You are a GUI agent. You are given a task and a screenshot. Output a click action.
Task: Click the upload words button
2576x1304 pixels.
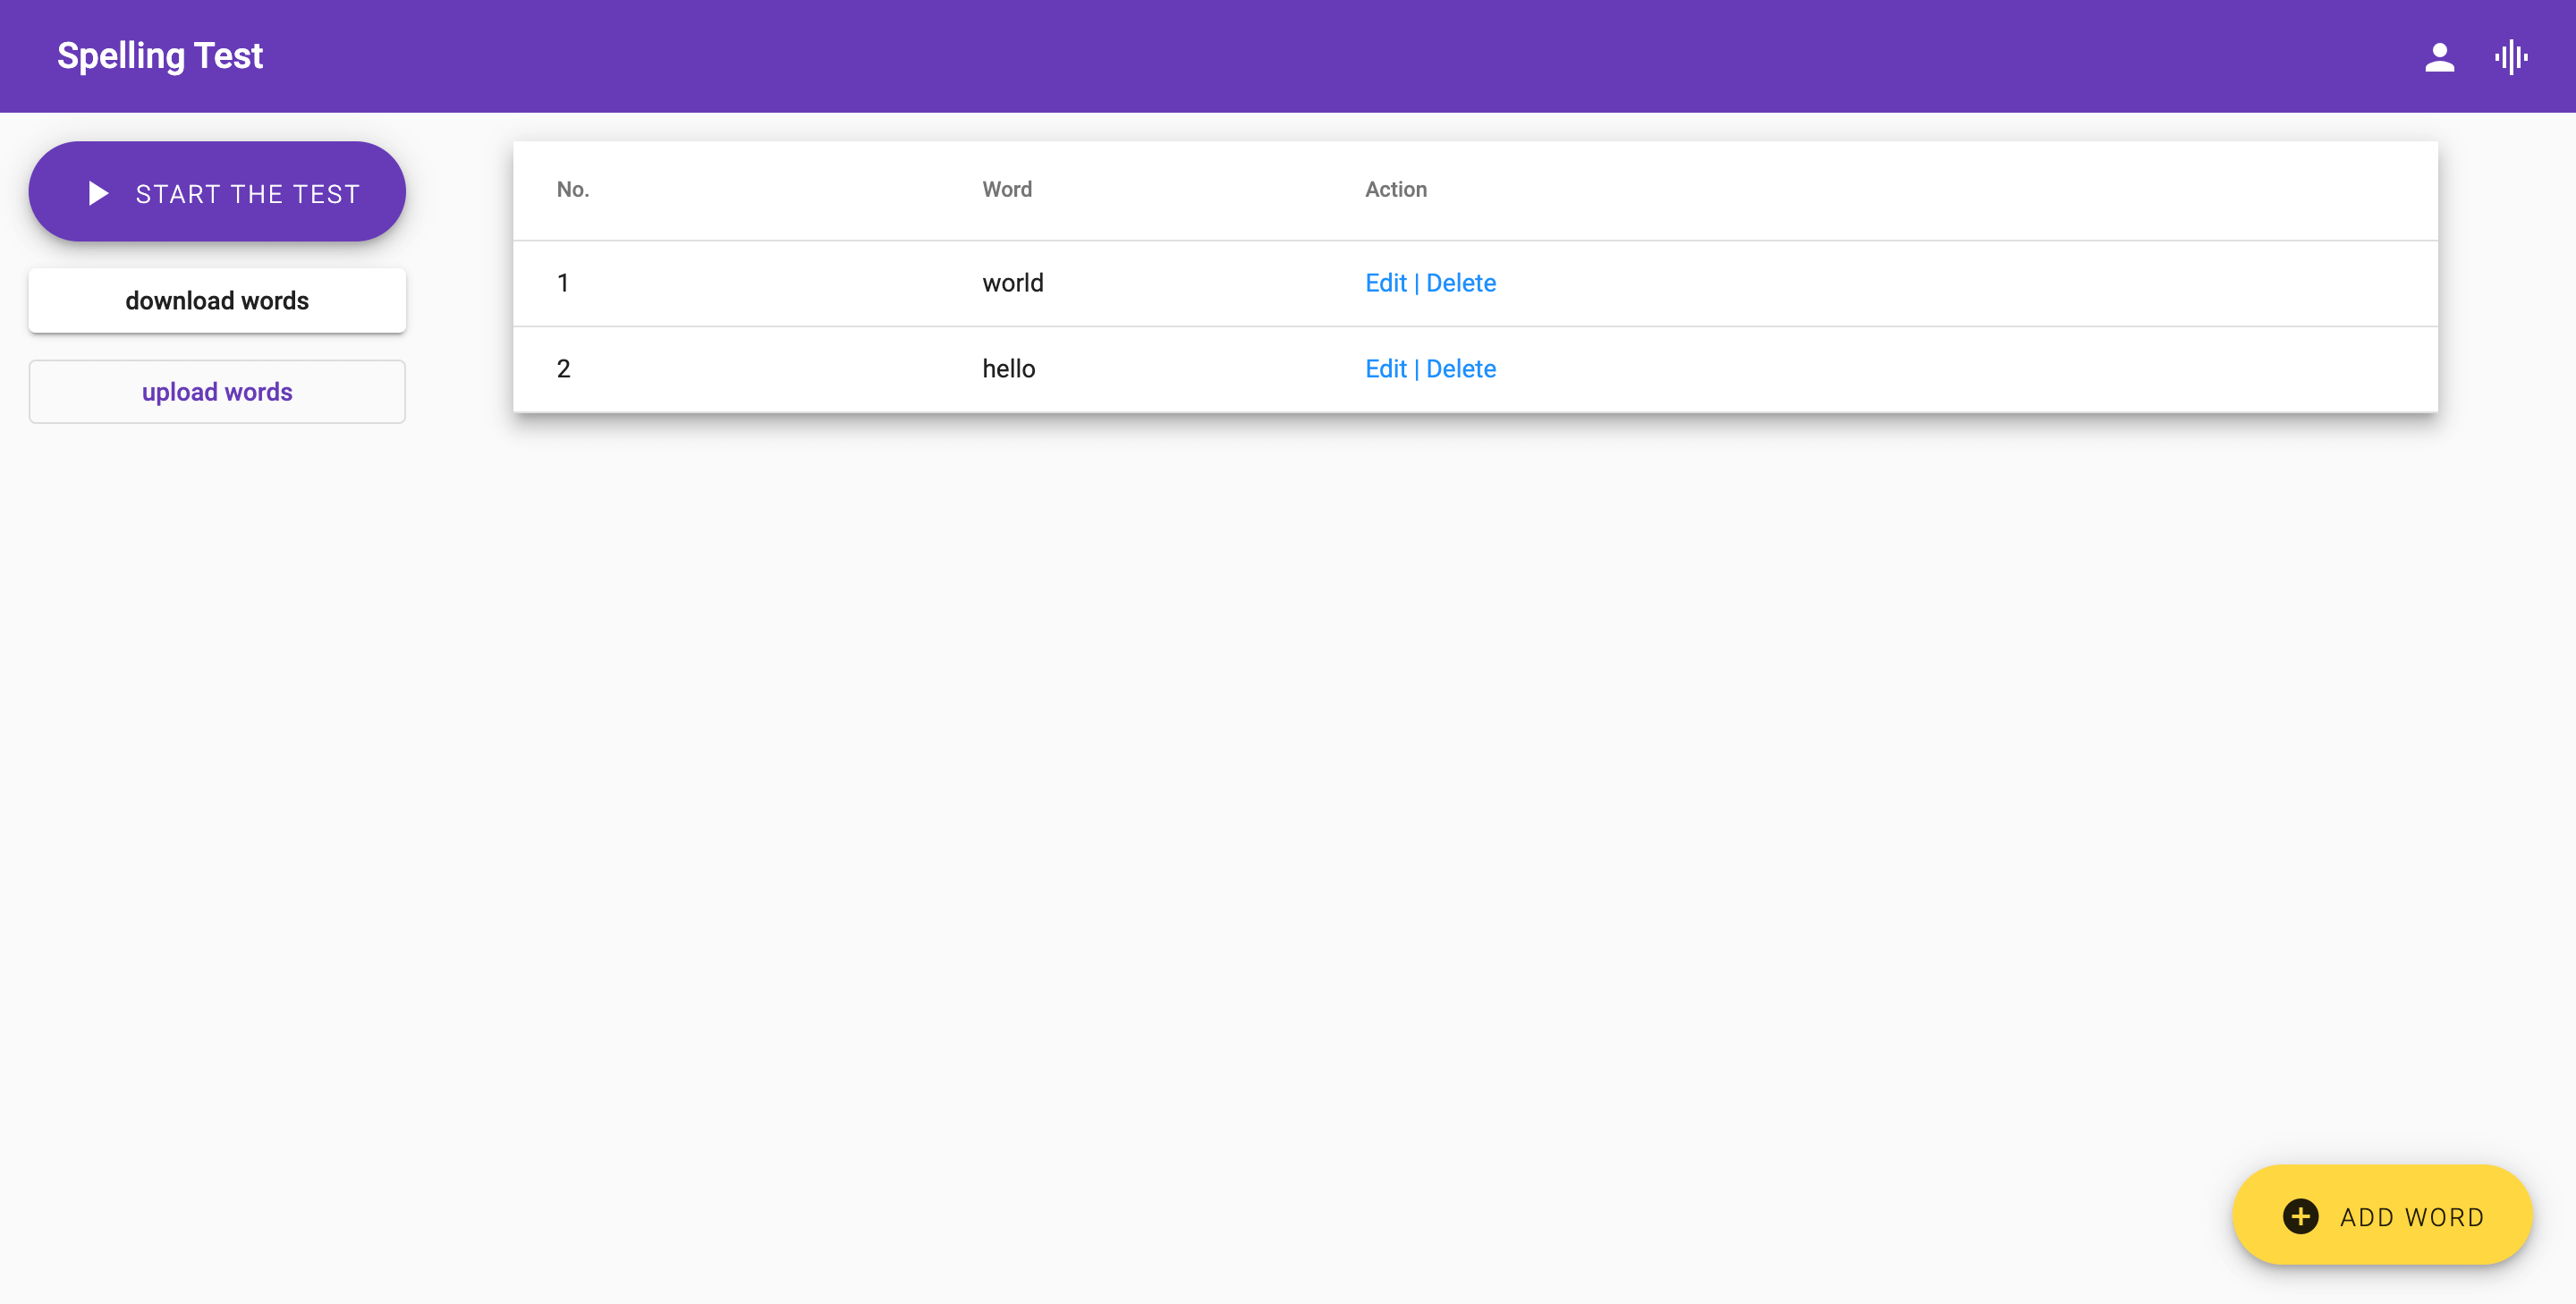pyautogui.click(x=217, y=391)
